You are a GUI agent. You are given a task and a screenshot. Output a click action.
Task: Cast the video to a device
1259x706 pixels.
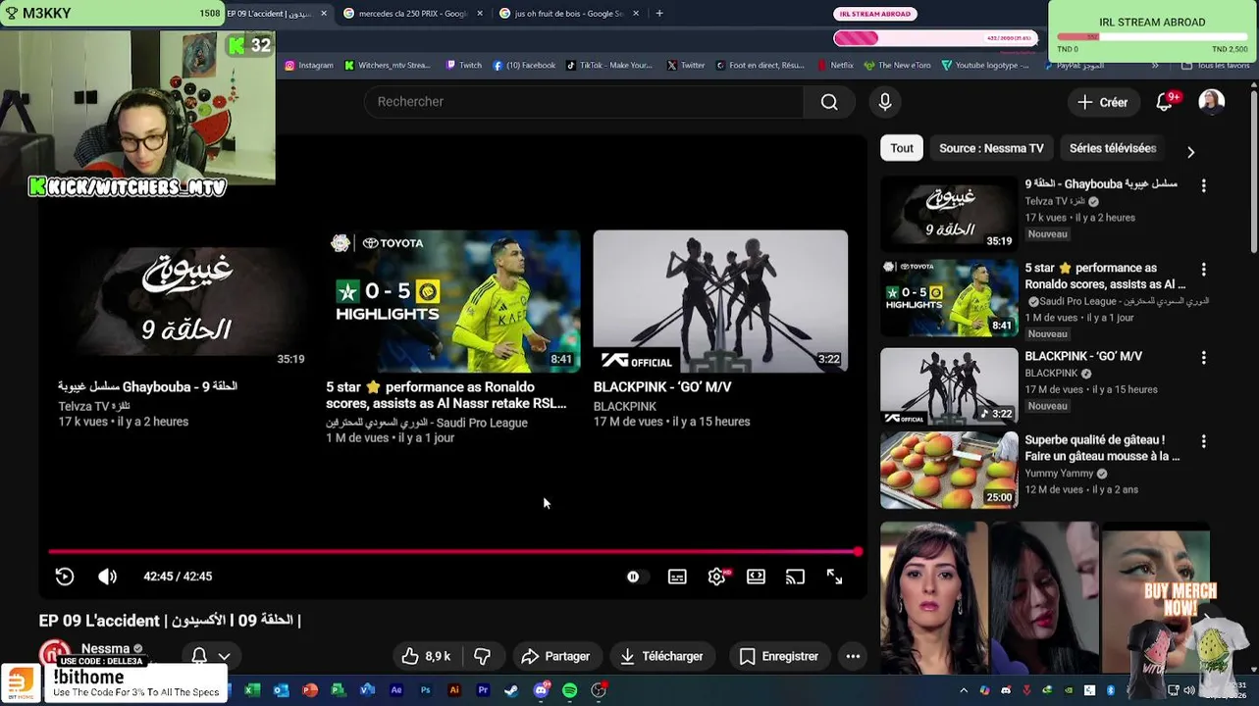pos(795,577)
